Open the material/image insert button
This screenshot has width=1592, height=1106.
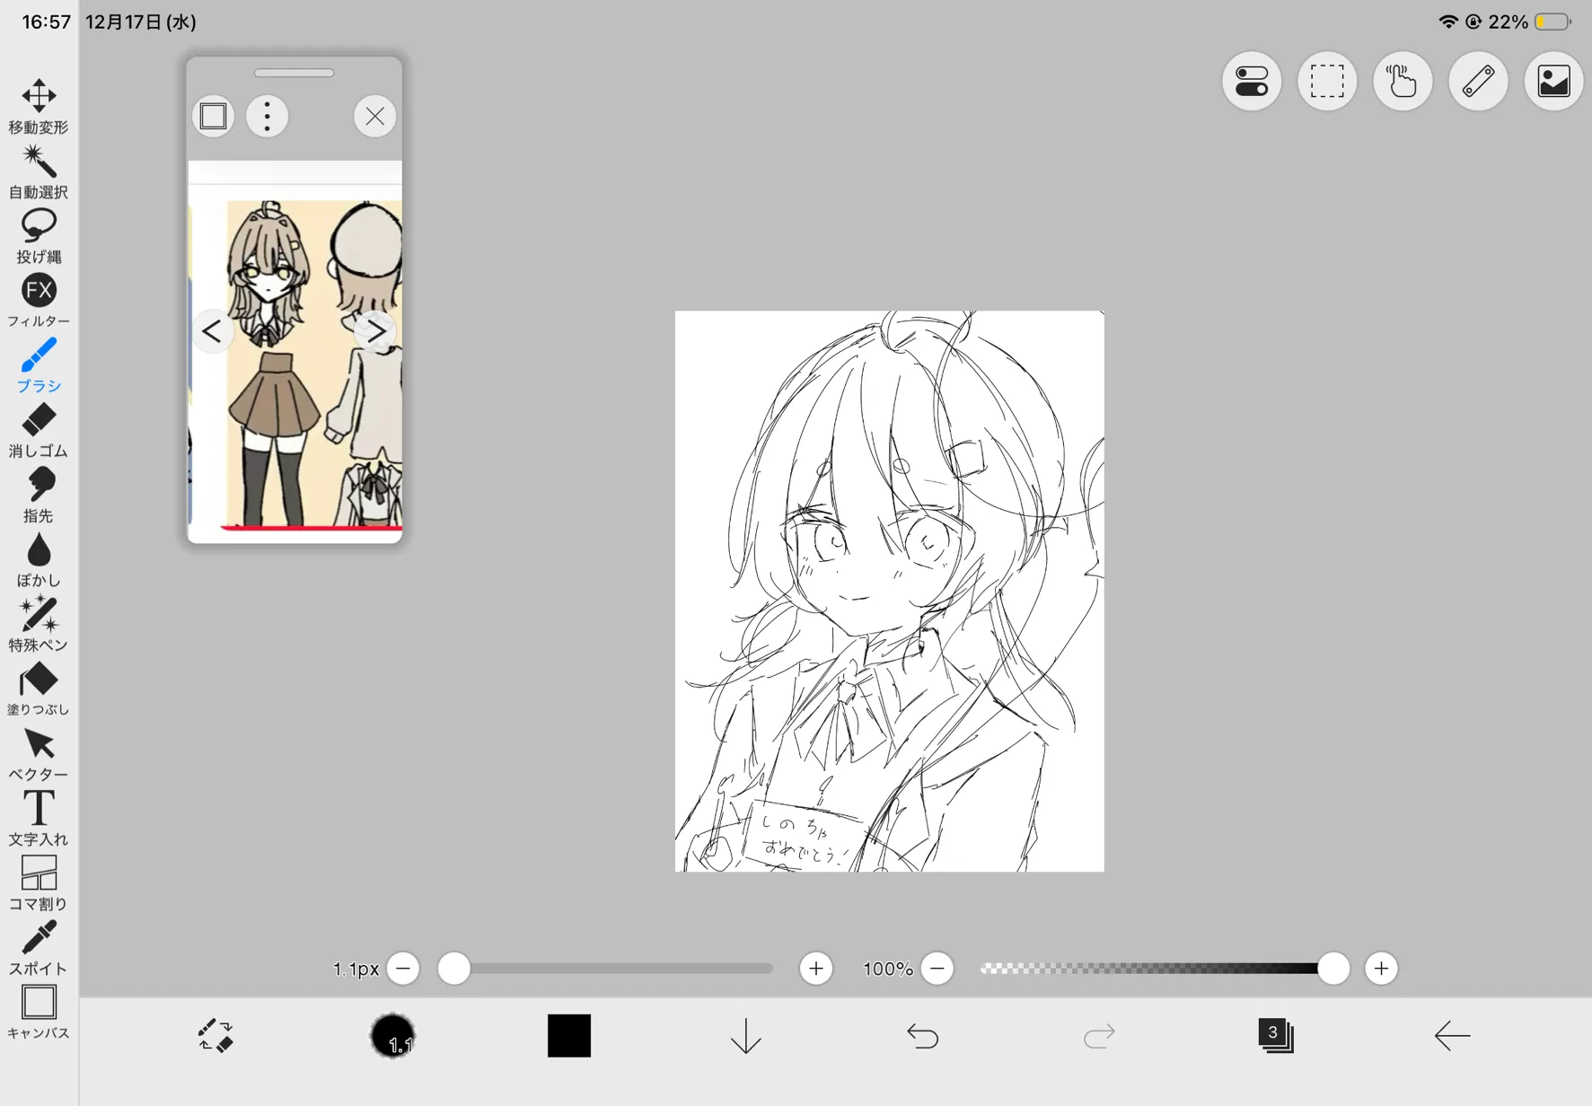pos(1553,82)
